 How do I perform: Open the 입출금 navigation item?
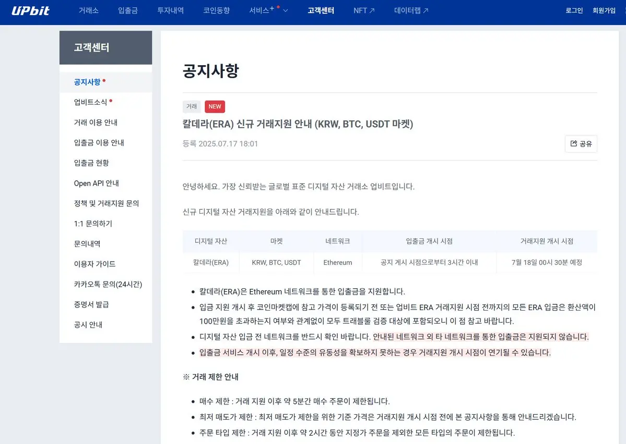[128, 10]
